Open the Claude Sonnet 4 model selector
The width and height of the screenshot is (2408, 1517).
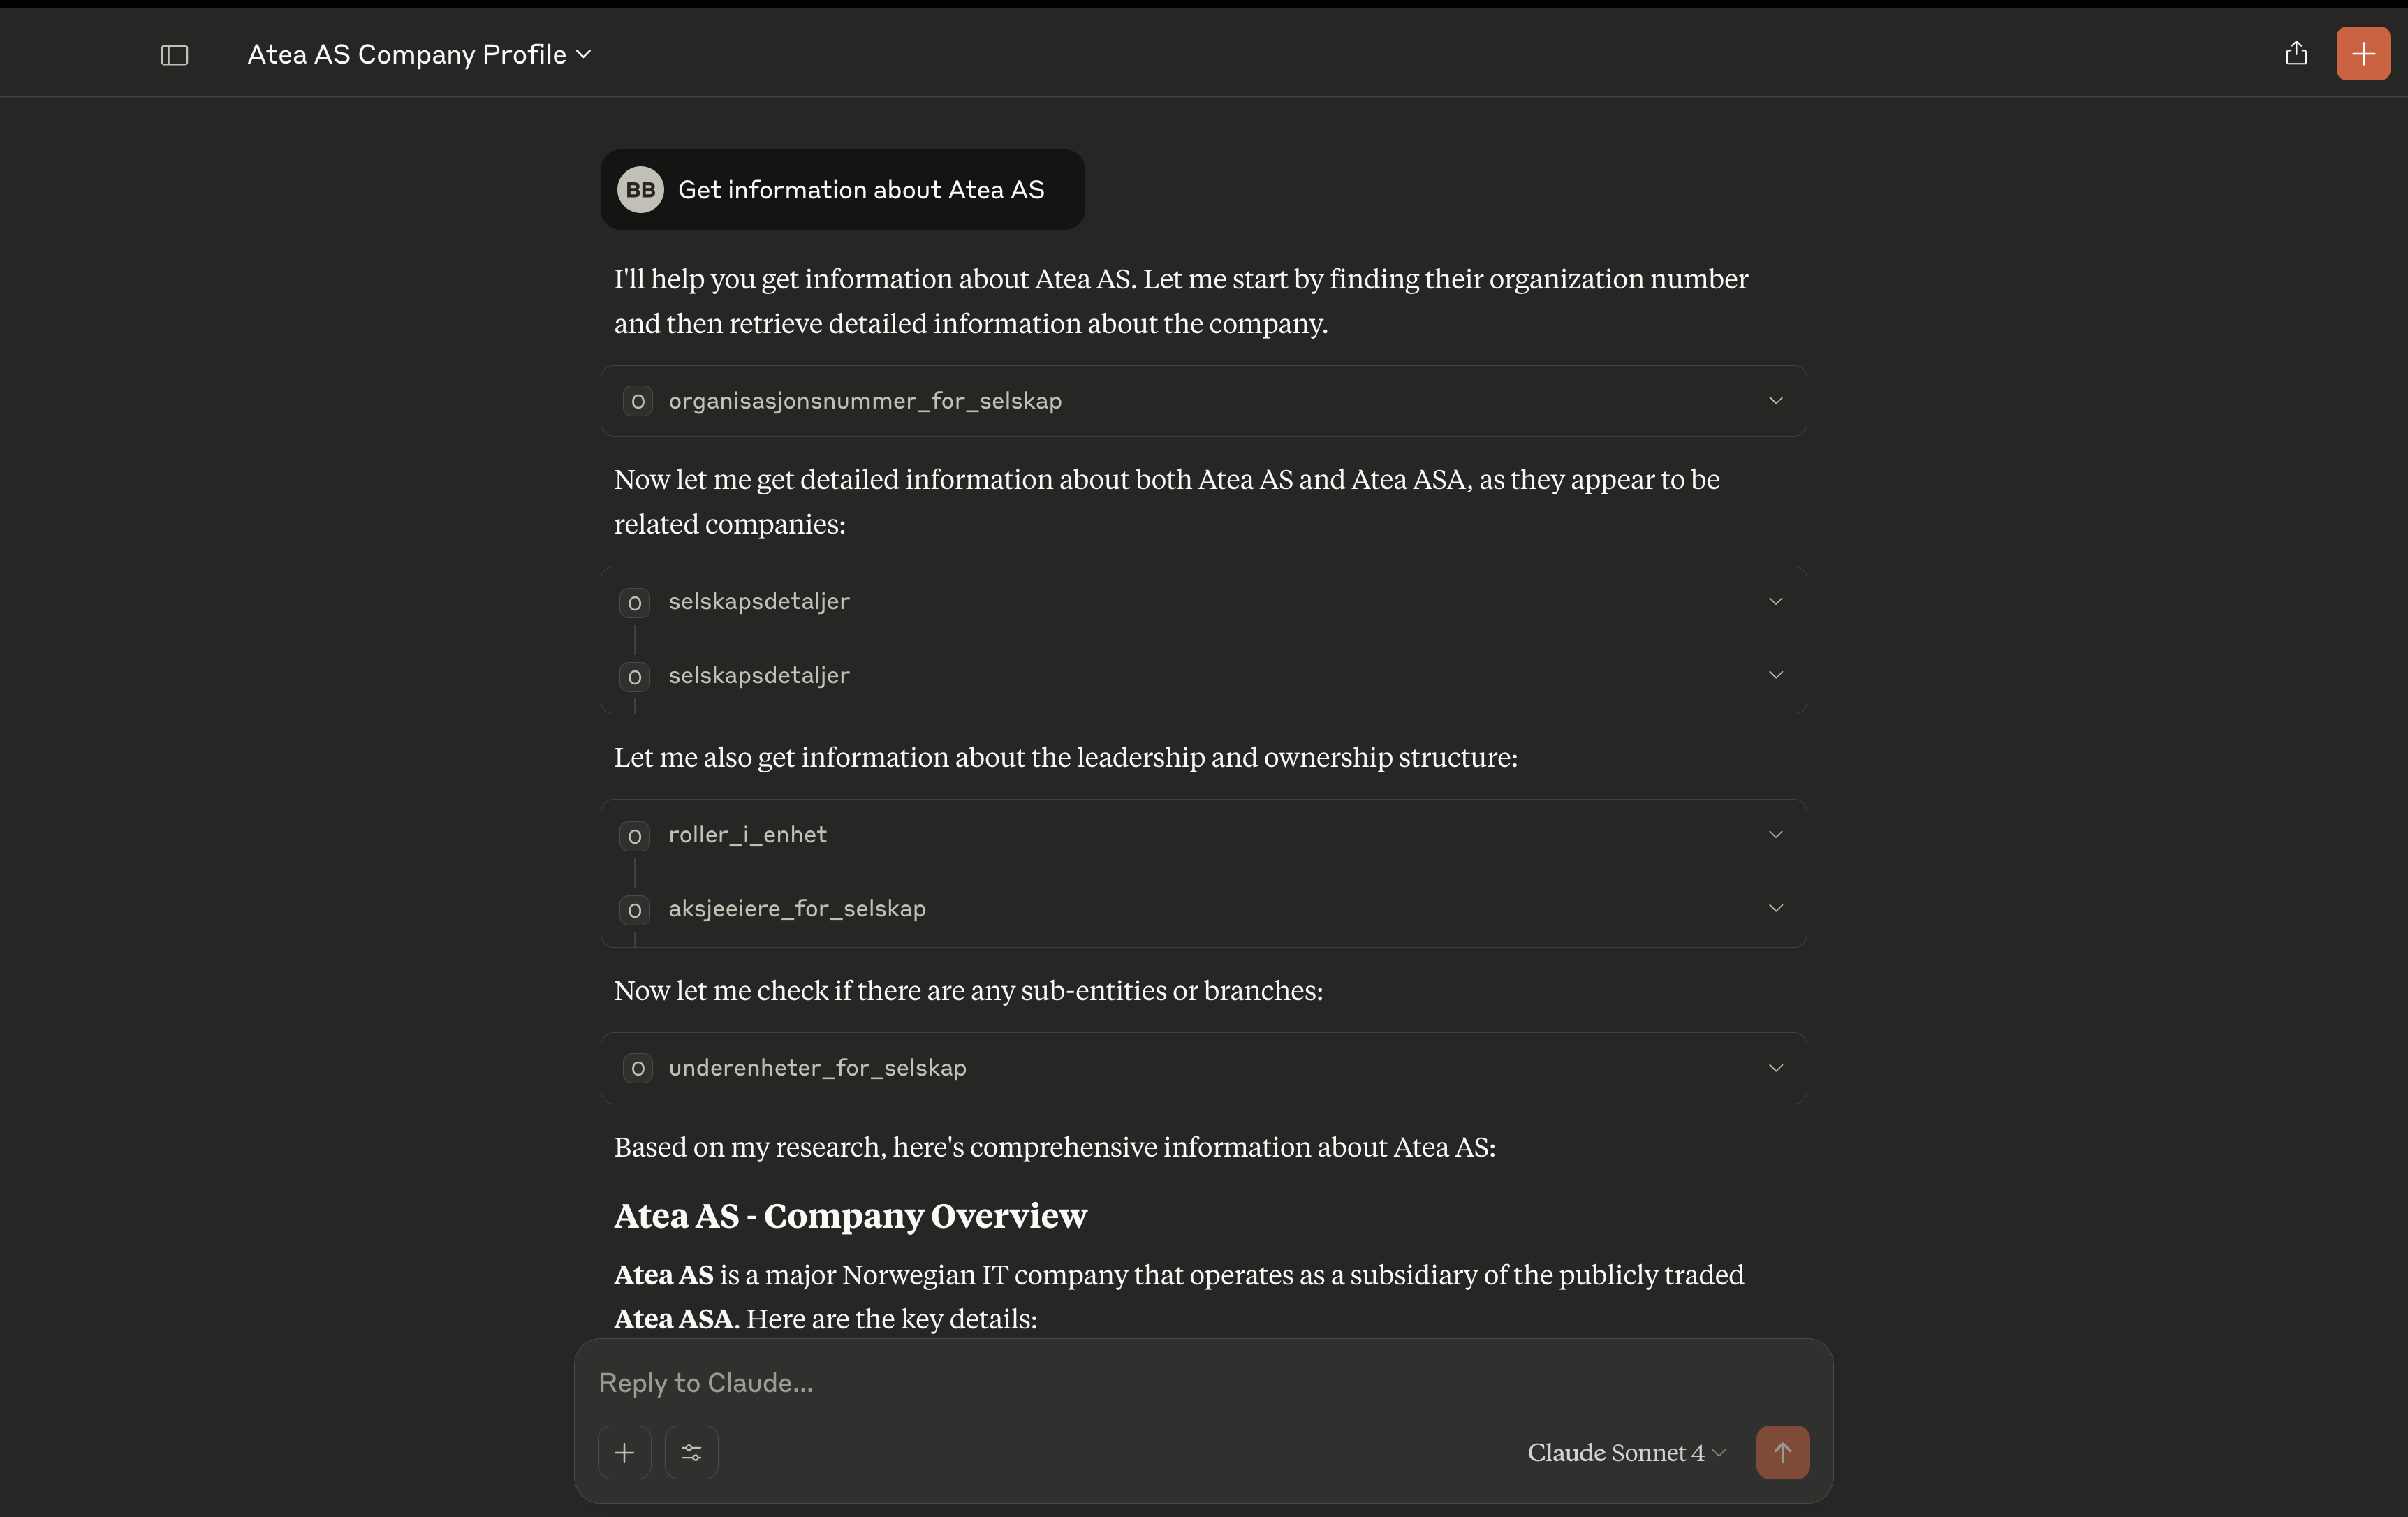pyautogui.click(x=1625, y=1452)
